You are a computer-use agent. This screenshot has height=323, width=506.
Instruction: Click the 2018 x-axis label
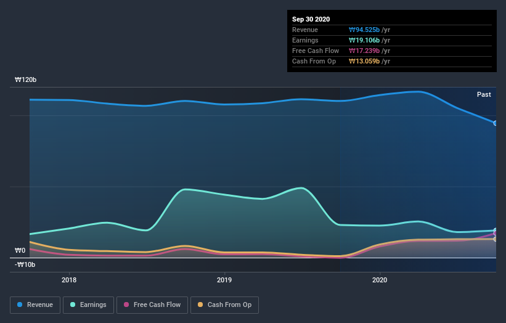(x=69, y=280)
